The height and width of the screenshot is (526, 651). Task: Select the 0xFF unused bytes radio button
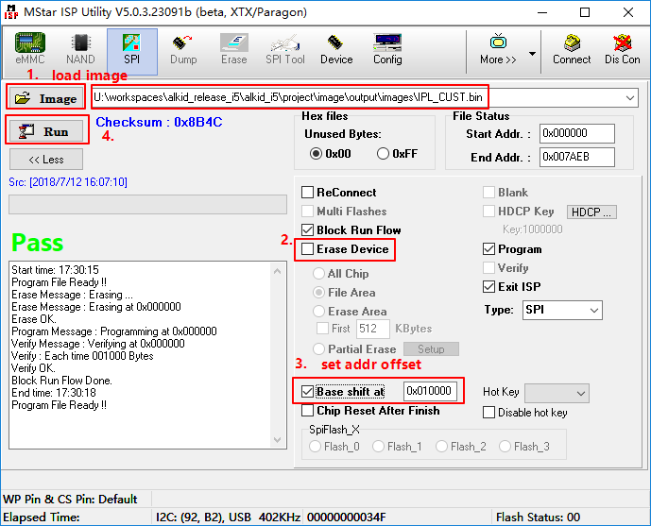click(x=385, y=154)
